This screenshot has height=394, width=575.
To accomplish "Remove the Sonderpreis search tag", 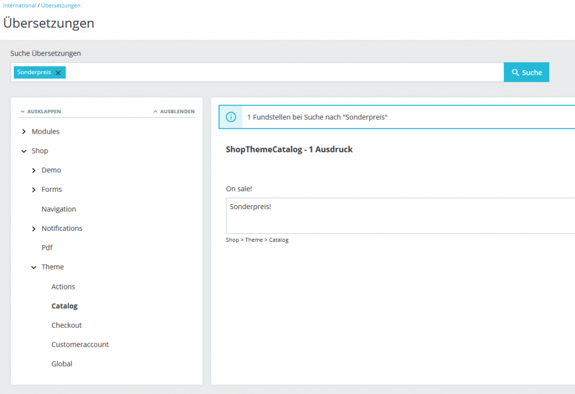I will point(58,73).
